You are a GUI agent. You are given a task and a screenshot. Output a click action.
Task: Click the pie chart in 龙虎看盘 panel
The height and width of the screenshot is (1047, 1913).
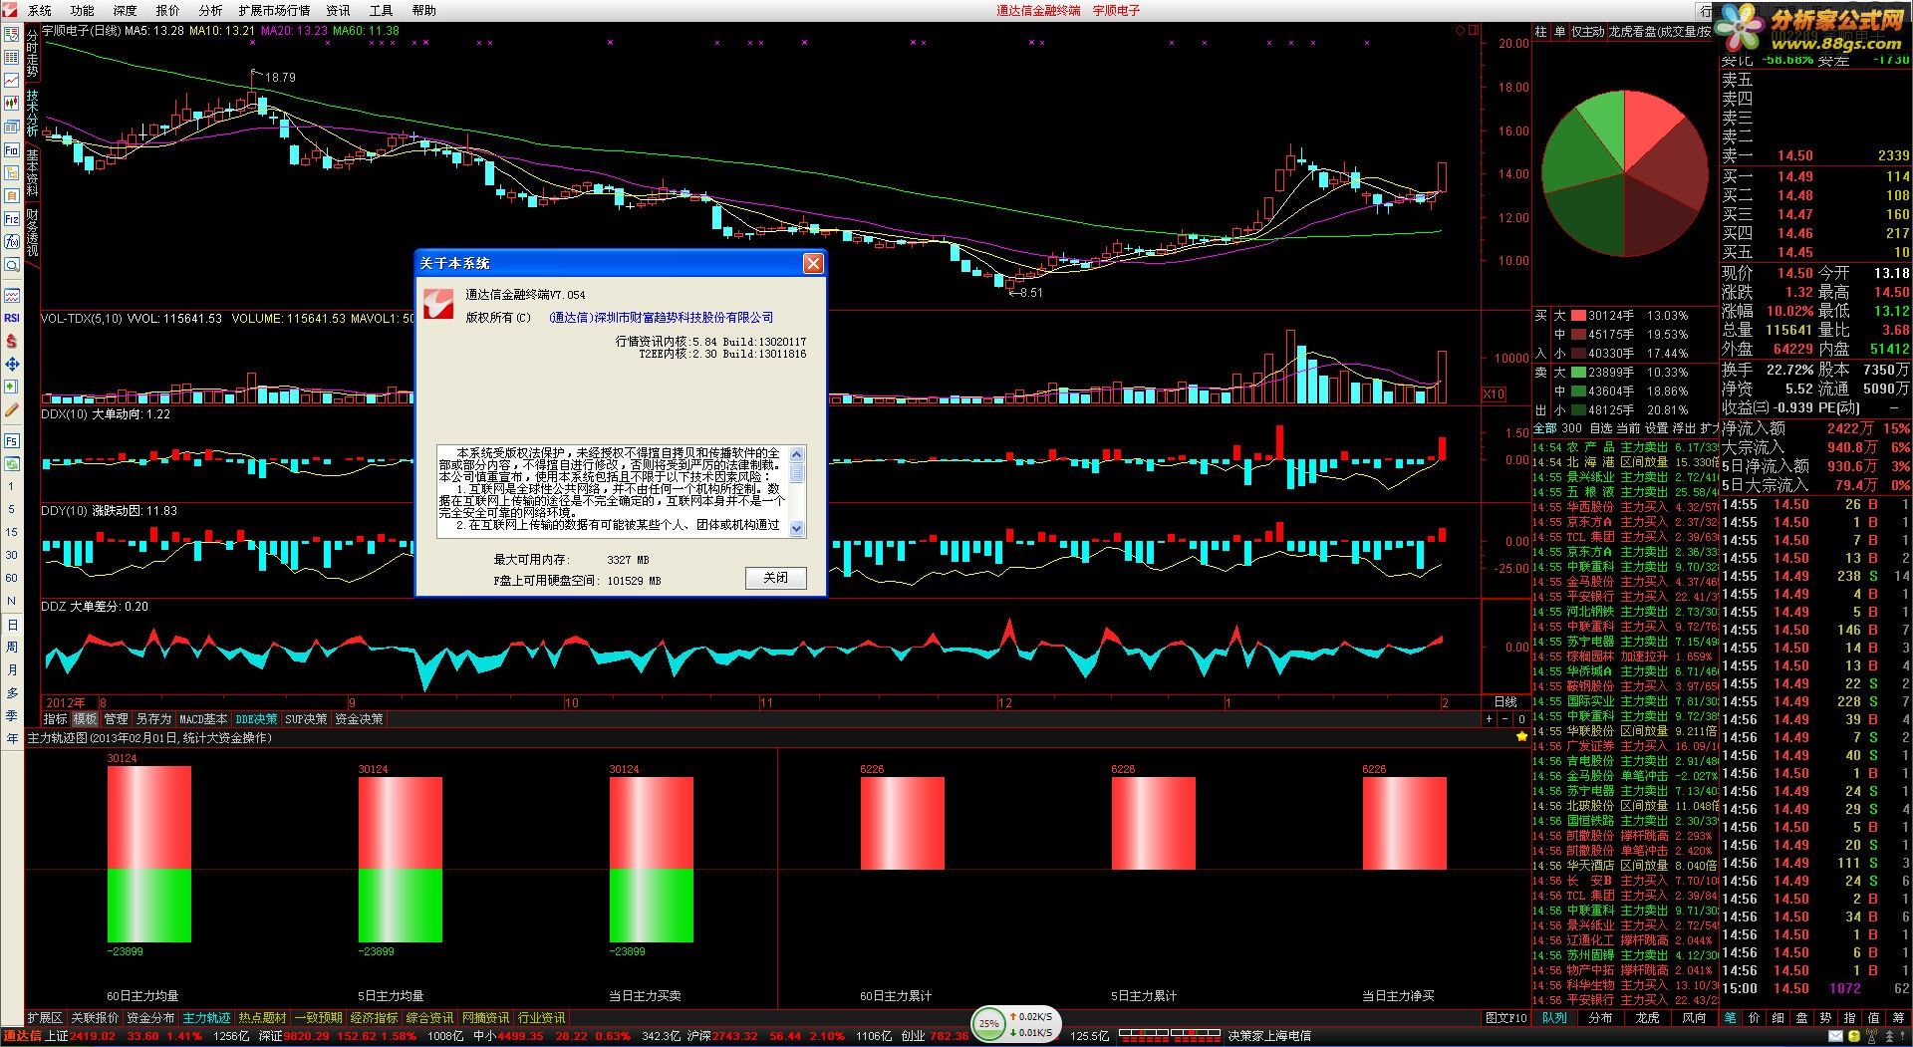click(x=1625, y=173)
